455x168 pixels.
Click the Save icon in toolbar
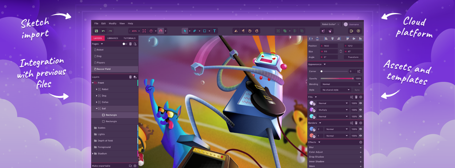click(x=97, y=31)
